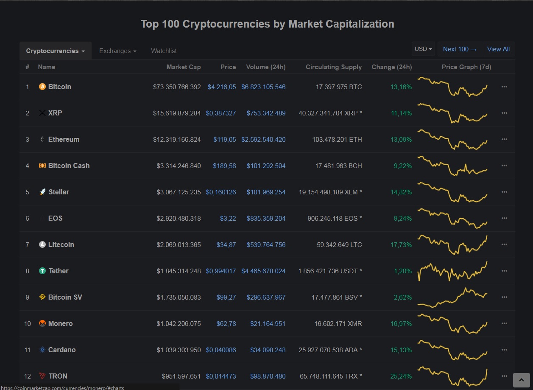Click the Bitcoin coin logo icon
This screenshot has width=533, height=390.
click(x=42, y=87)
